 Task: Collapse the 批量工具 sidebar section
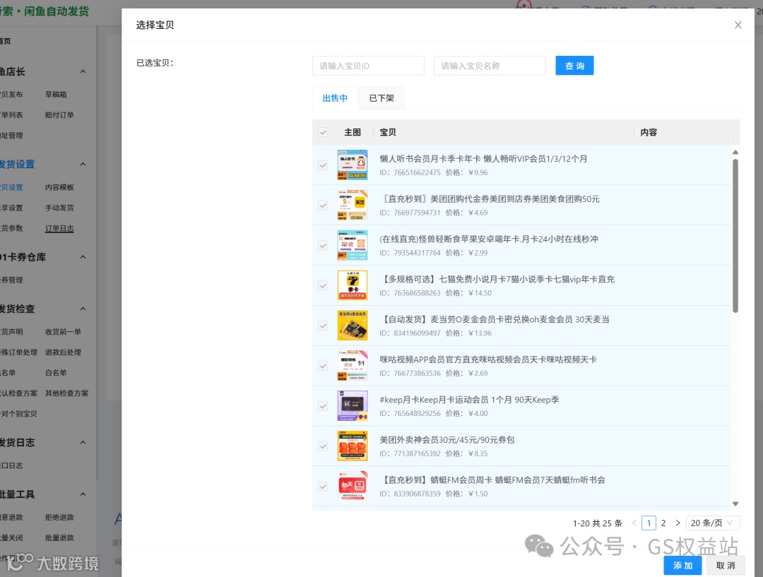point(83,494)
